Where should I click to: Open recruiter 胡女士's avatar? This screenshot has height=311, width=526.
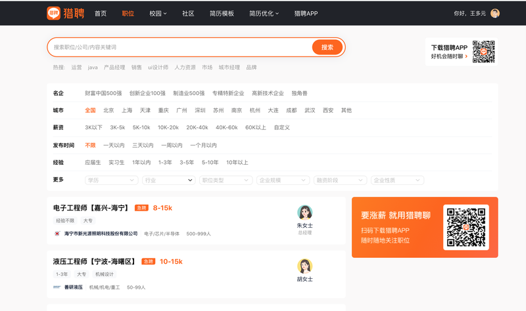click(x=304, y=266)
